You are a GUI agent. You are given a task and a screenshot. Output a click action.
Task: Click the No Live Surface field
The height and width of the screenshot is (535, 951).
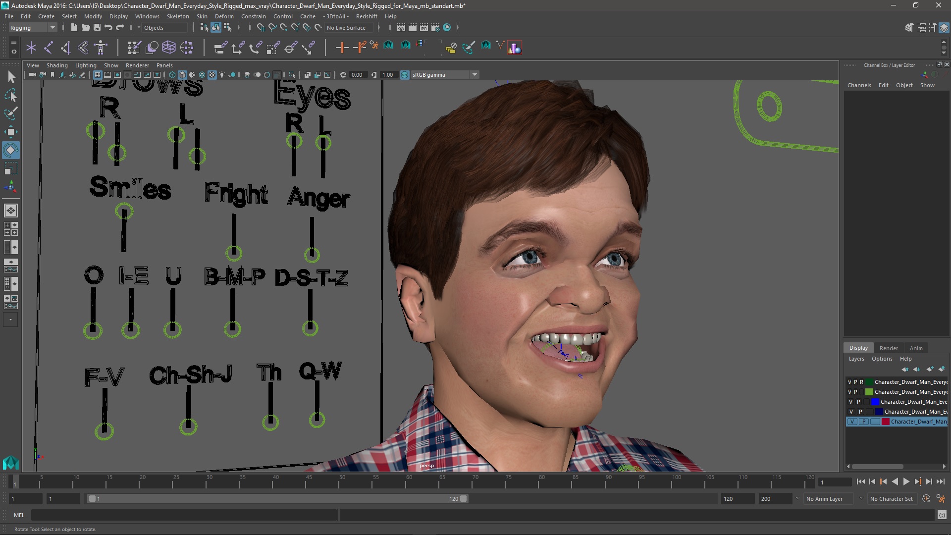350,28
